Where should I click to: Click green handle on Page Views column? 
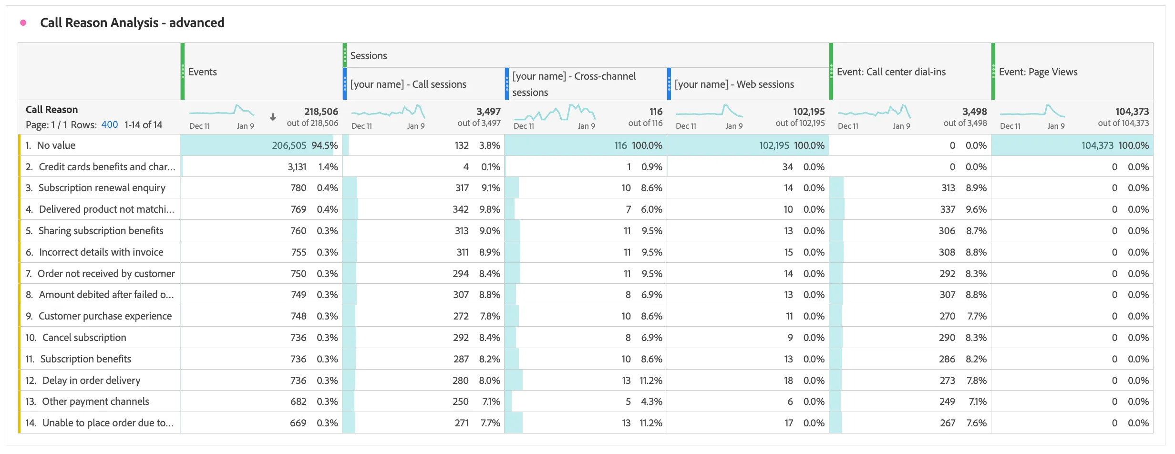click(x=993, y=72)
